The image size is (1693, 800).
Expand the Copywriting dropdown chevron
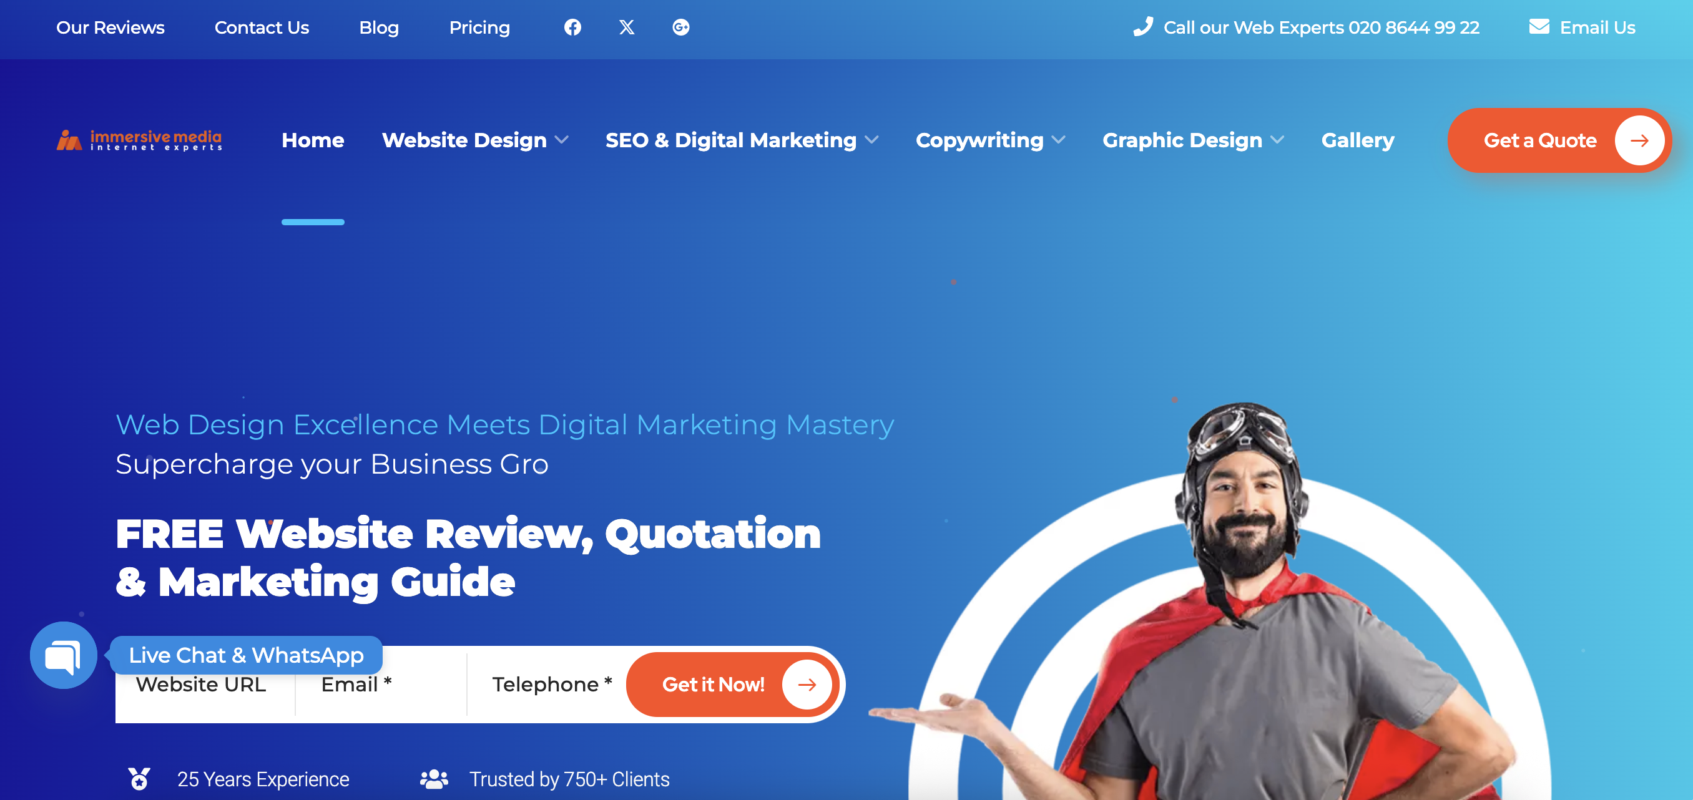[x=1058, y=140]
